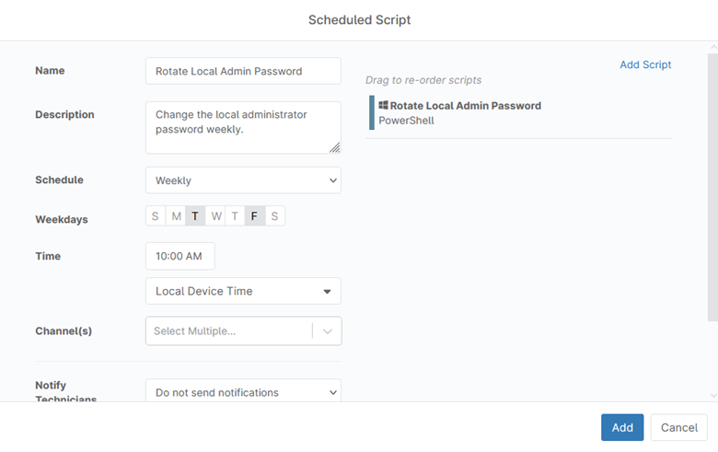The image size is (718, 452).
Task: Click the Windows icon beside the script name
Action: tap(383, 106)
